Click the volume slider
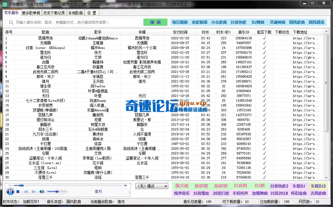This screenshot has height=207, width=333. [x=56, y=192]
